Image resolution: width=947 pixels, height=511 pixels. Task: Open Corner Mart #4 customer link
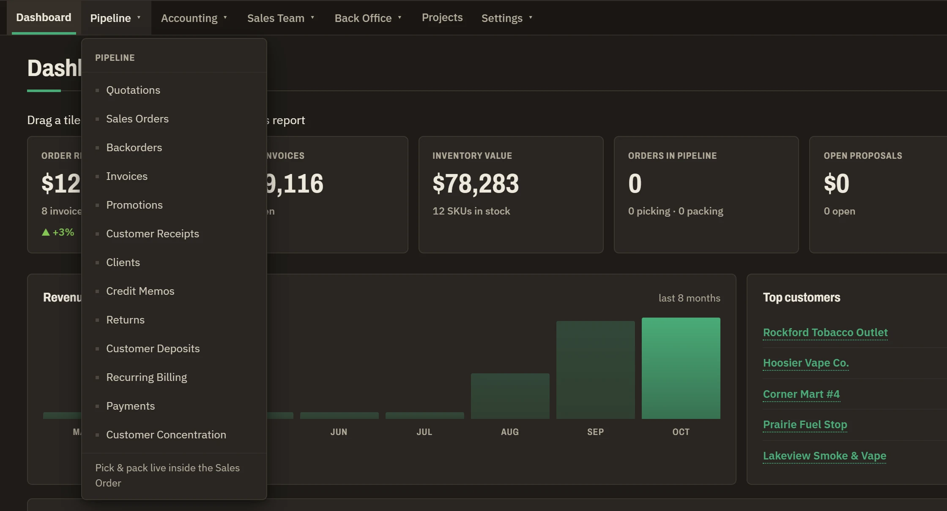tap(801, 394)
